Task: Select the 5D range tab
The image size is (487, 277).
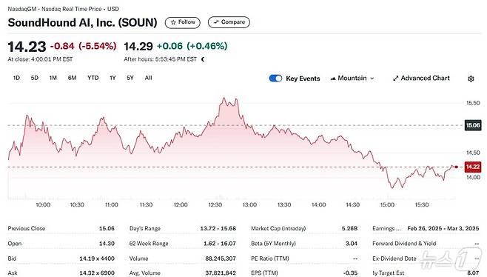Action: pyautogui.click(x=35, y=78)
